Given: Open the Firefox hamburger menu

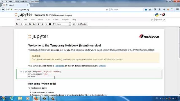Looking at the screenshot, I should [177, 10].
